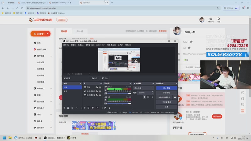The height and width of the screenshot is (141, 251).
Task: Open transition properties three-dot menu
Action: point(152,97)
